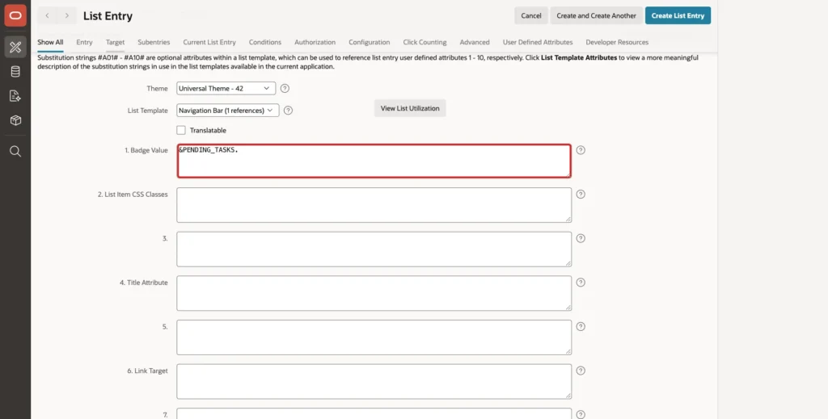
Task: Click the Oracle APEX home logo icon
Action: point(15,15)
